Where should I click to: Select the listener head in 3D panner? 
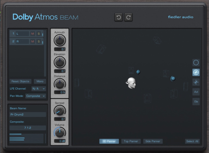tap(131, 83)
